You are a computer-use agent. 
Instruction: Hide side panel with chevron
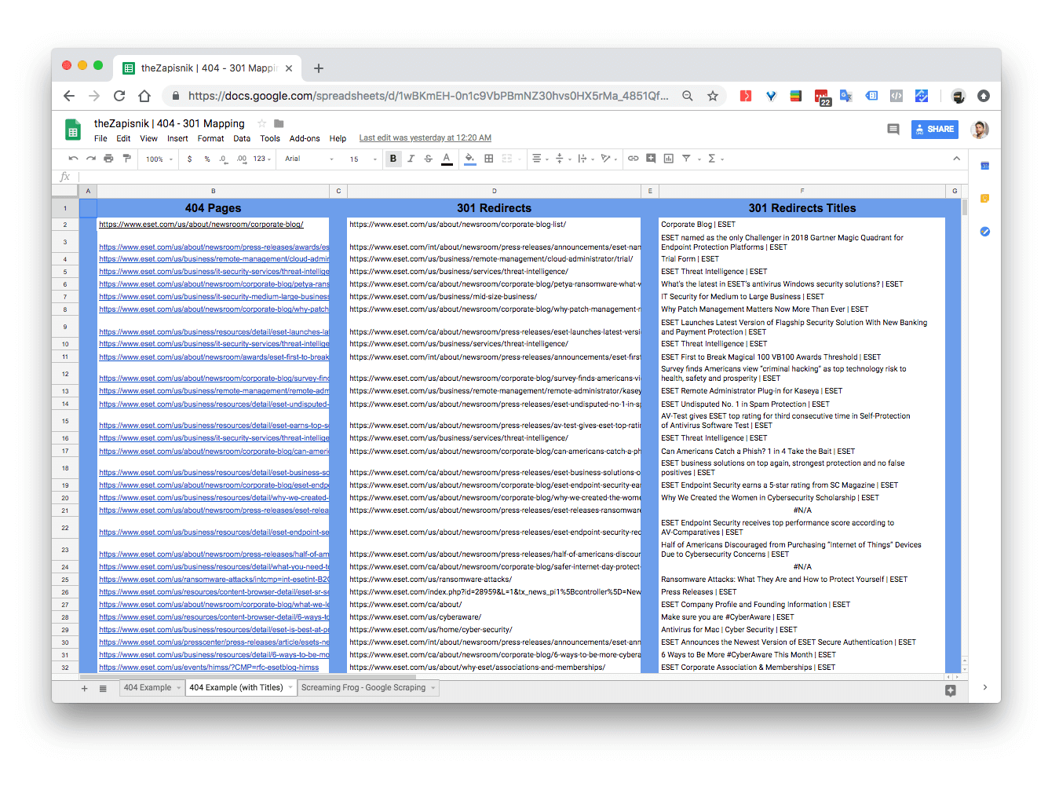pyautogui.click(x=985, y=687)
